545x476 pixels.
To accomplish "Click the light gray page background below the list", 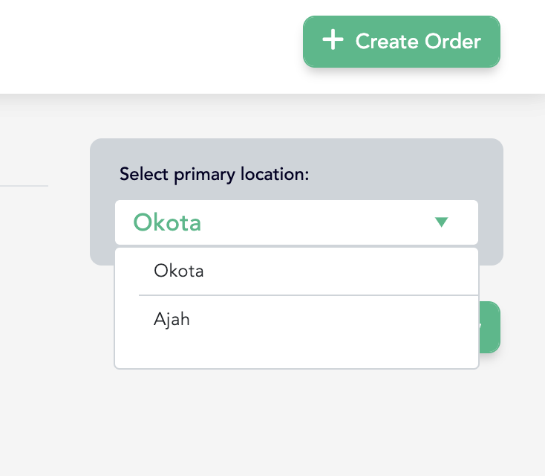I will (x=297, y=424).
